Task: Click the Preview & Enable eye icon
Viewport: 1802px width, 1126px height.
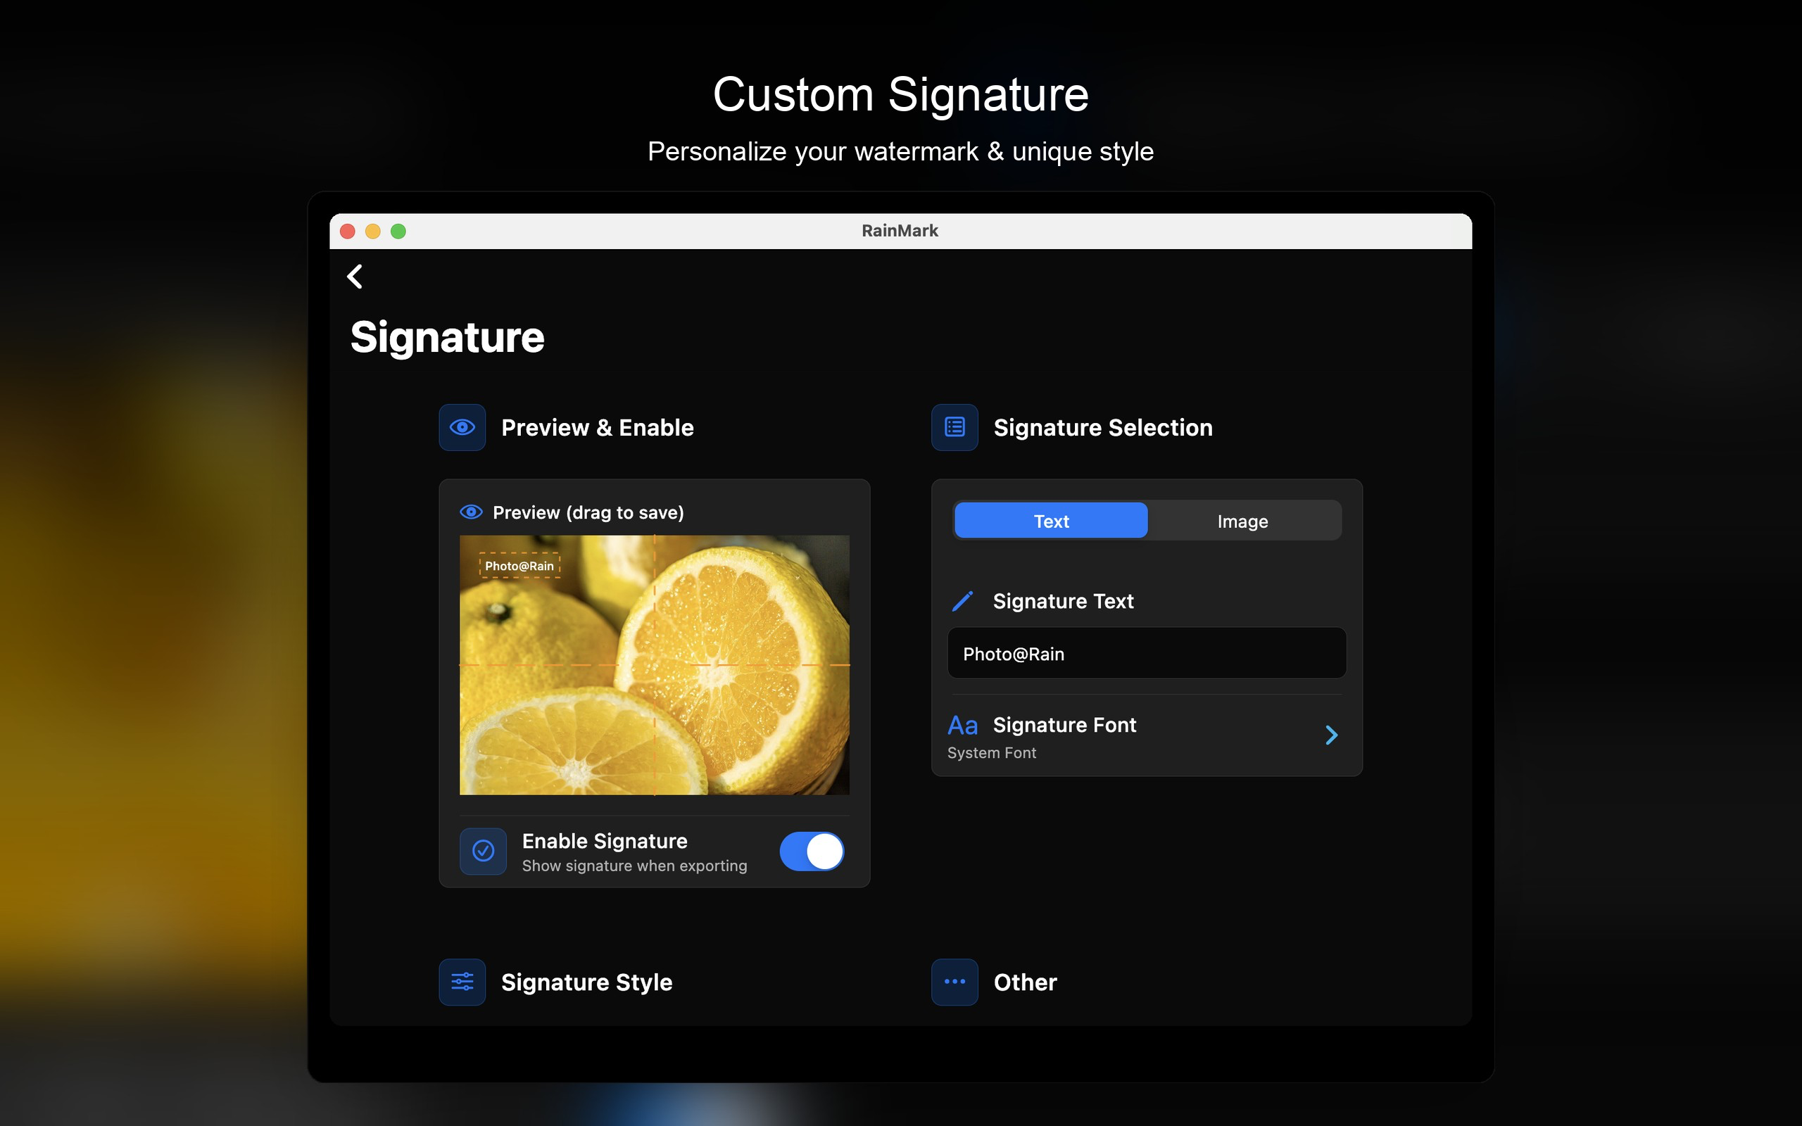Action: tap(462, 427)
